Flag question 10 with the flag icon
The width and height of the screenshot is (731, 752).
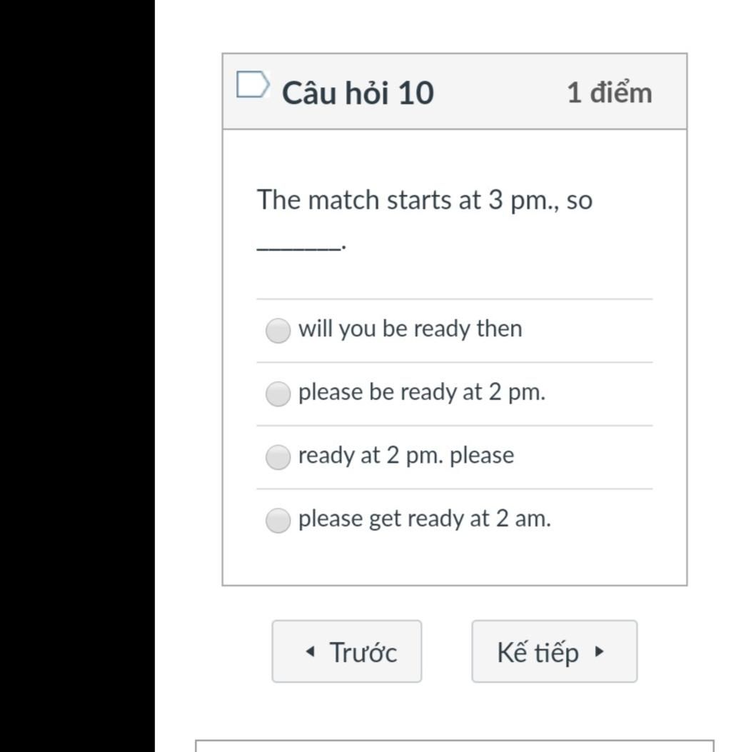[253, 85]
